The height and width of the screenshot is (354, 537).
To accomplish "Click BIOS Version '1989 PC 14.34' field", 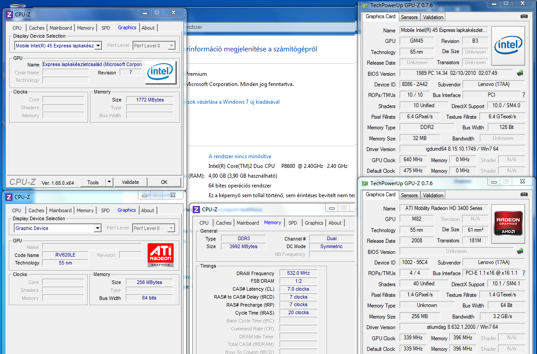I will click(456, 73).
